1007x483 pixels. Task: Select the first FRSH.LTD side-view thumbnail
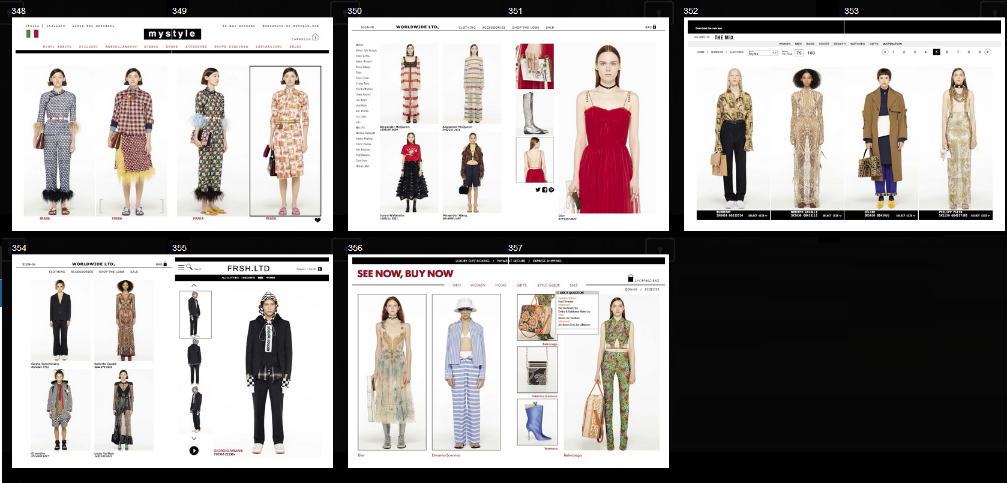(195, 314)
